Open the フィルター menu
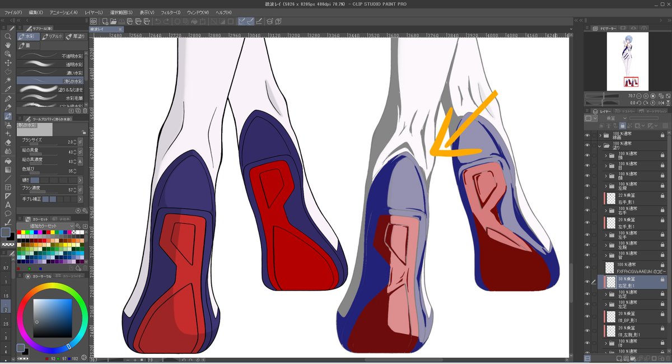Screen dimensions: 672x364 pyautogui.click(x=170, y=12)
